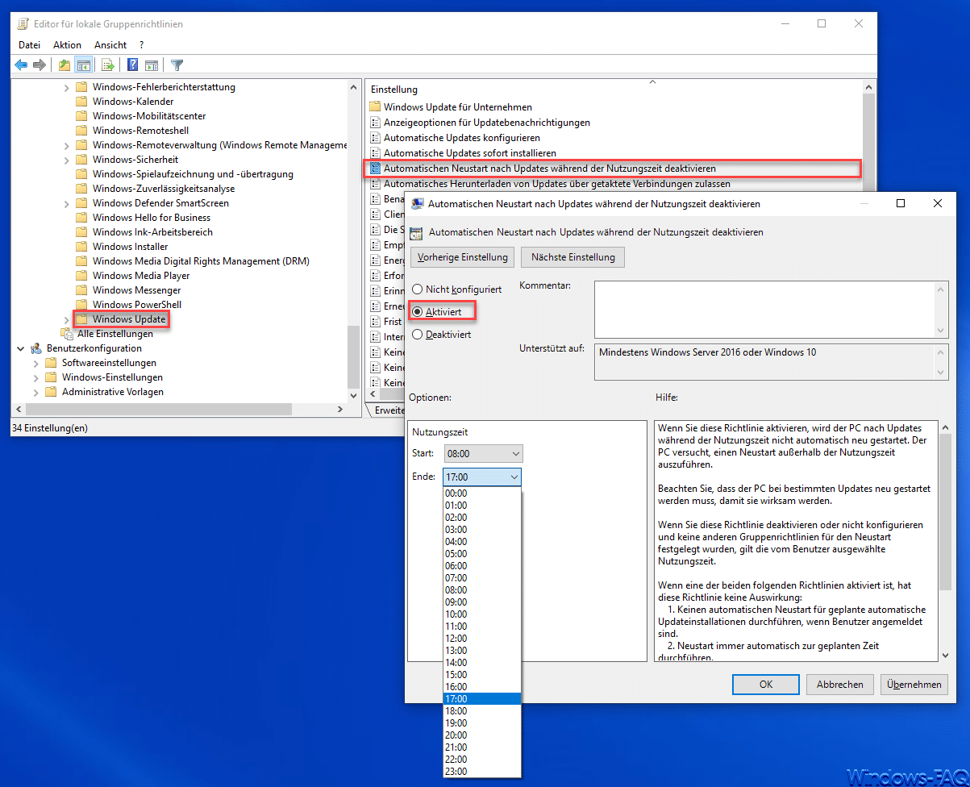970x787 pixels.
Task: Click the Gruppenrichtlinien editor title bar icon
Action: tap(23, 24)
